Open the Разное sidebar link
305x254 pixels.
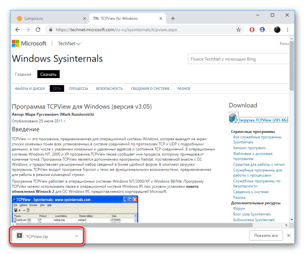coord(239,197)
